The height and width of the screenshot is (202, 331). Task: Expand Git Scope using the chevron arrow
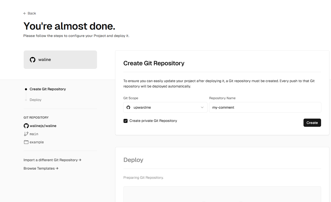202,107
